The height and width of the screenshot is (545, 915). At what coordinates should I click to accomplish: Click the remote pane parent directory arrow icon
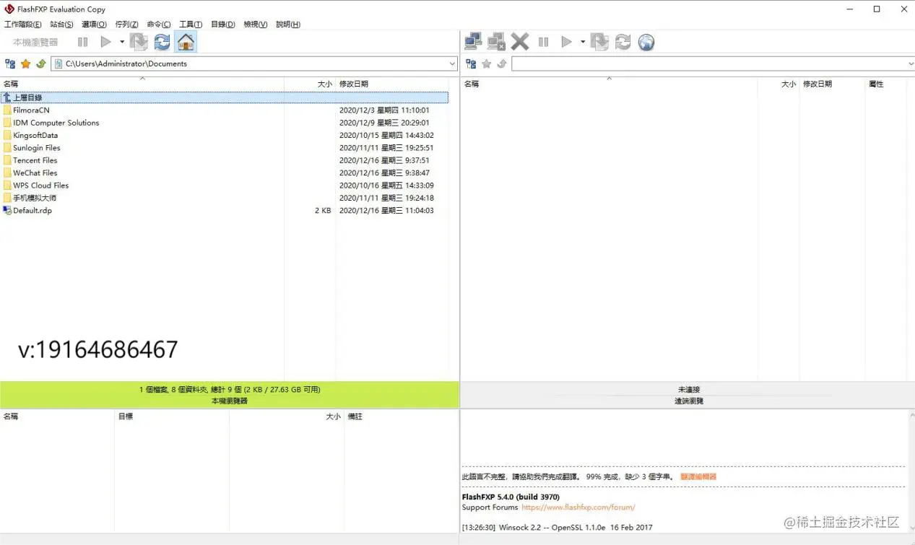502,64
